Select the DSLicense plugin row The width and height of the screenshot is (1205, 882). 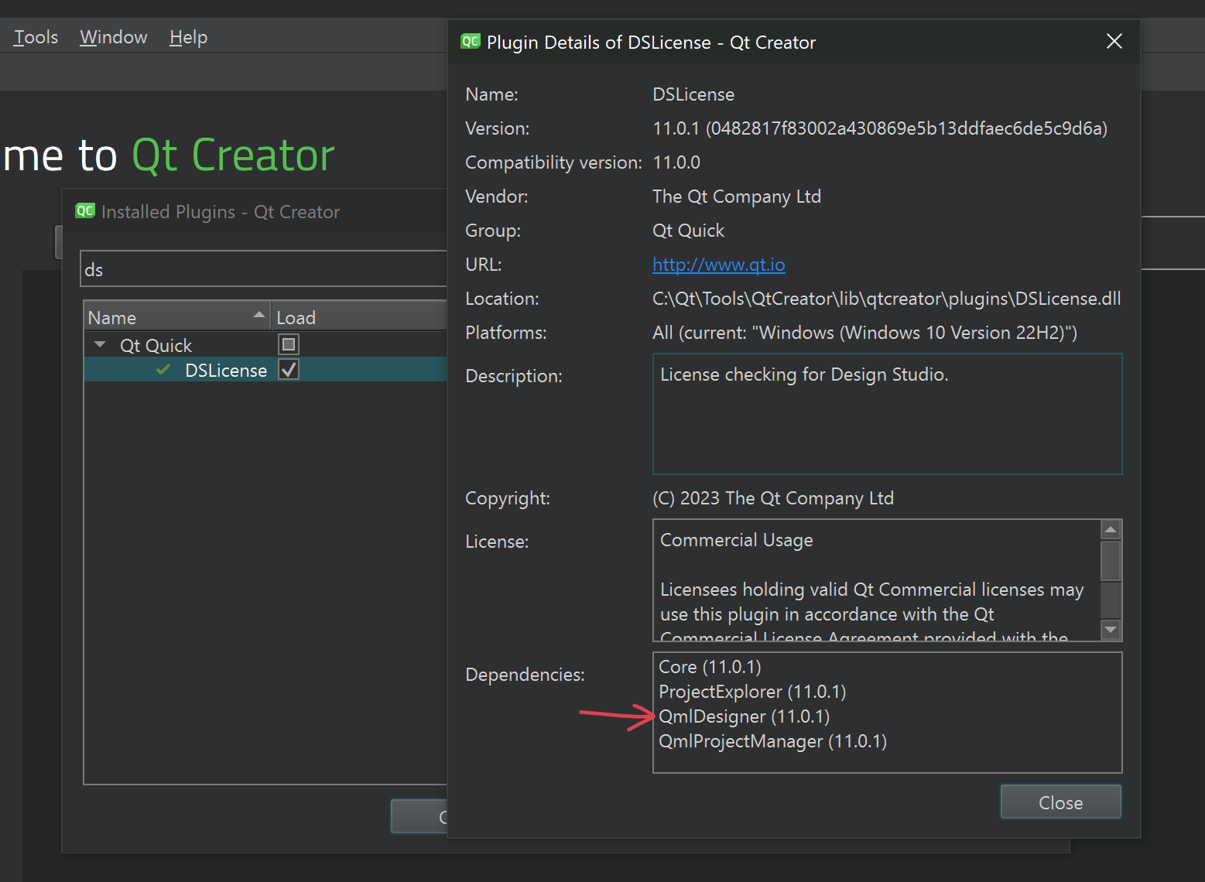[x=265, y=370]
